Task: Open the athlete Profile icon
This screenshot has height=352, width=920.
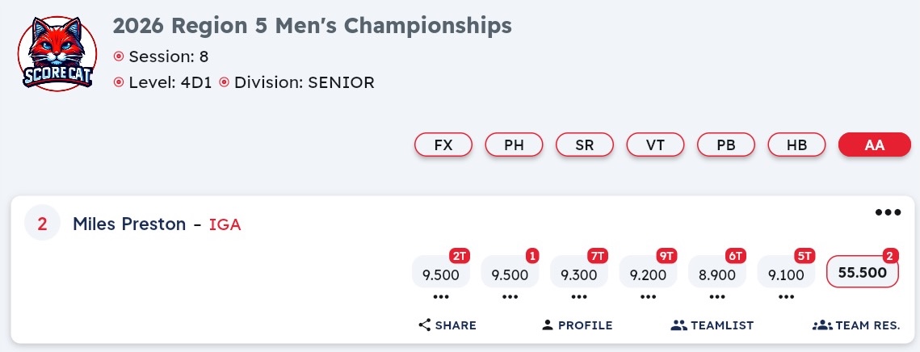Action: pos(548,325)
